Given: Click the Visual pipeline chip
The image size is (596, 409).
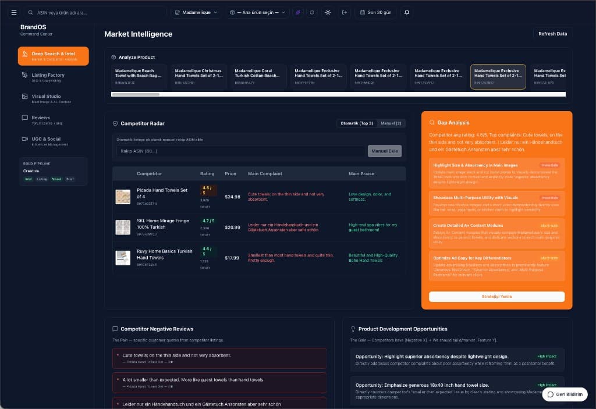Looking at the screenshot, I should coord(56,179).
